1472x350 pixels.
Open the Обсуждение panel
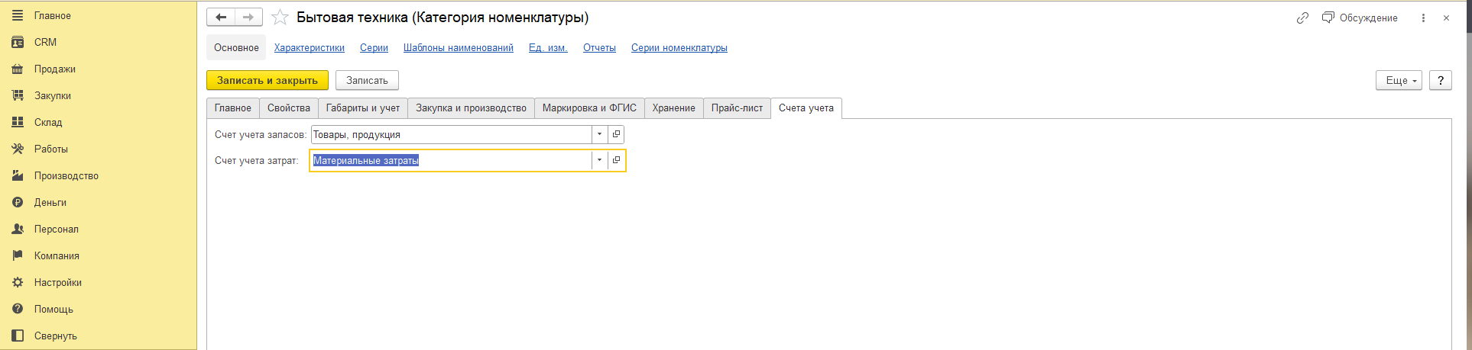[x=1360, y=18]
